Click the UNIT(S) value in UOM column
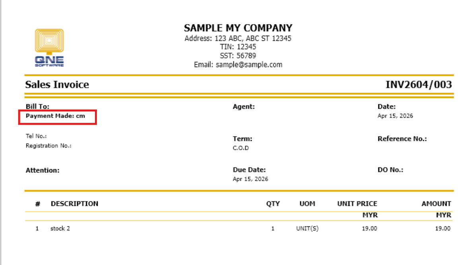Viewport: 471px width, 265px height. pos(307,228)
